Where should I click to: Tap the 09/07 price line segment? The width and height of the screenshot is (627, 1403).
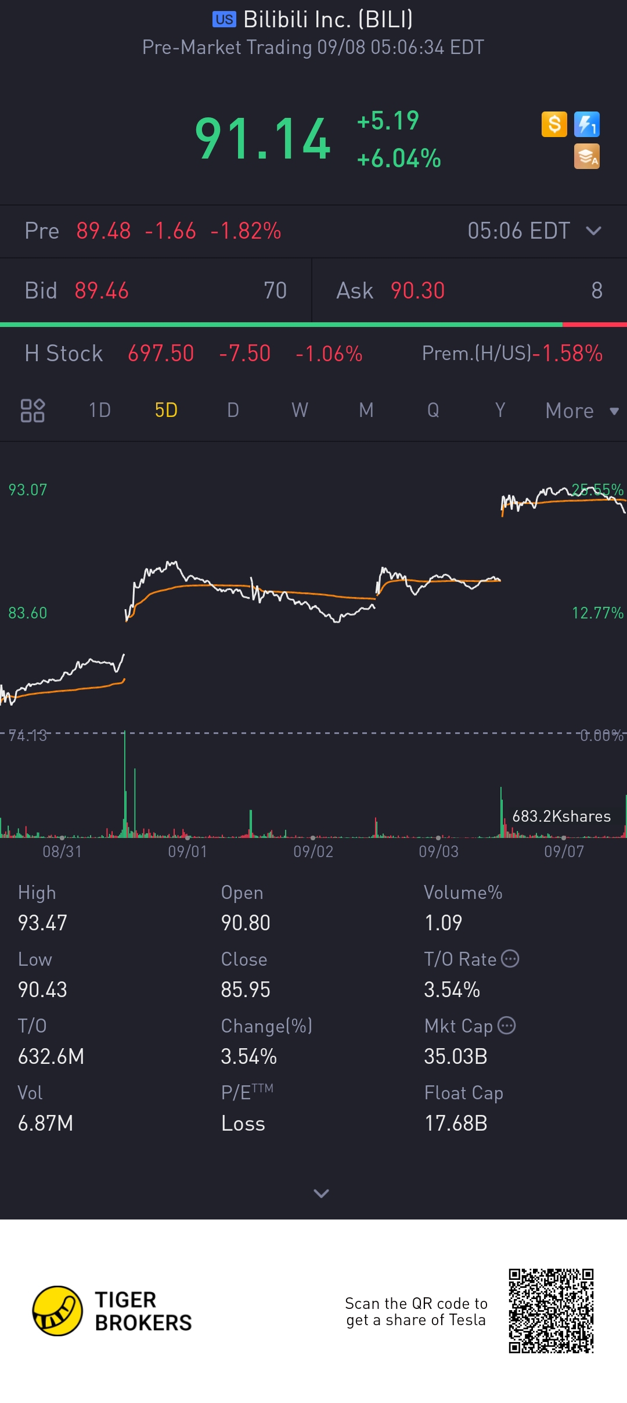pos(563,499)
